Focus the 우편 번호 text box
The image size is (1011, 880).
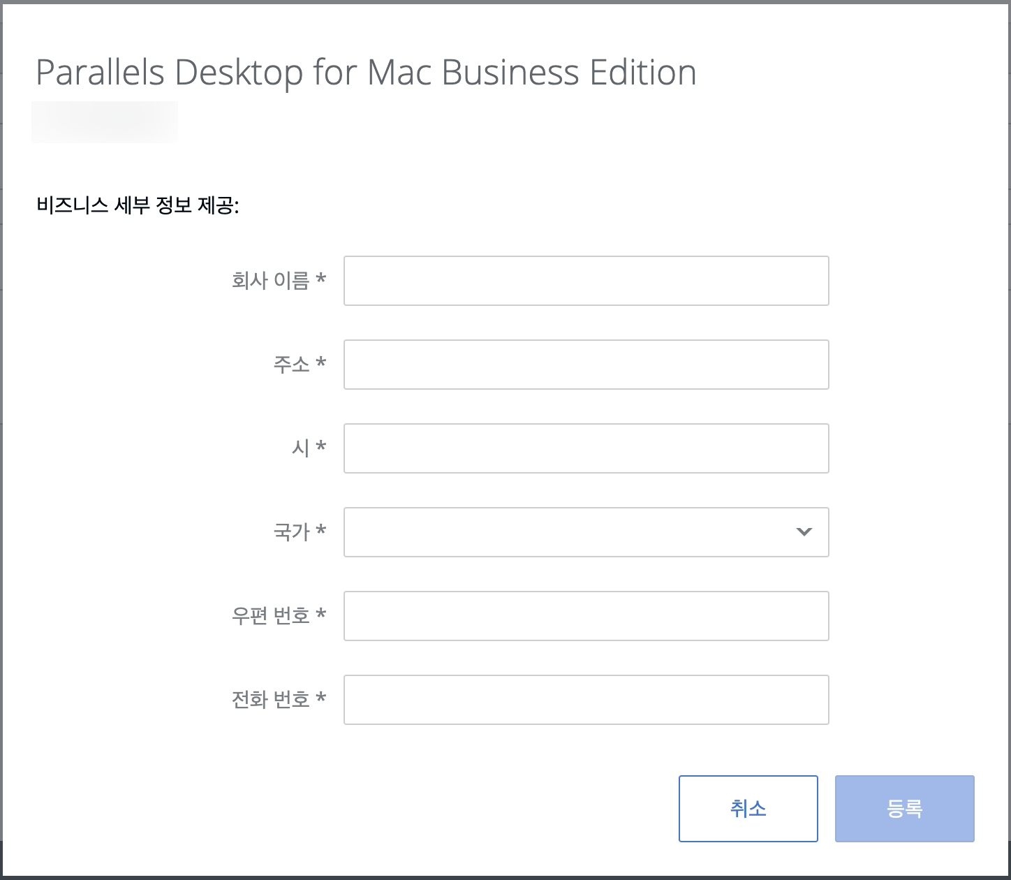[x=586, y=616]
